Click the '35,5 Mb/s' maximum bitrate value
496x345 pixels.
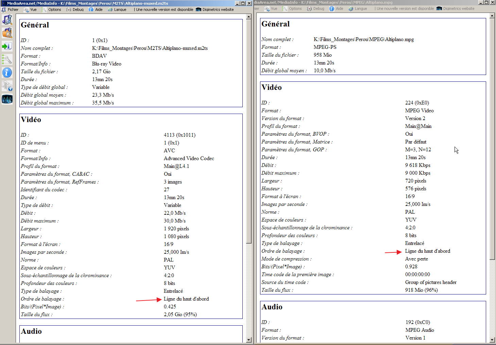pyautogui.click(x=103, y=103)
